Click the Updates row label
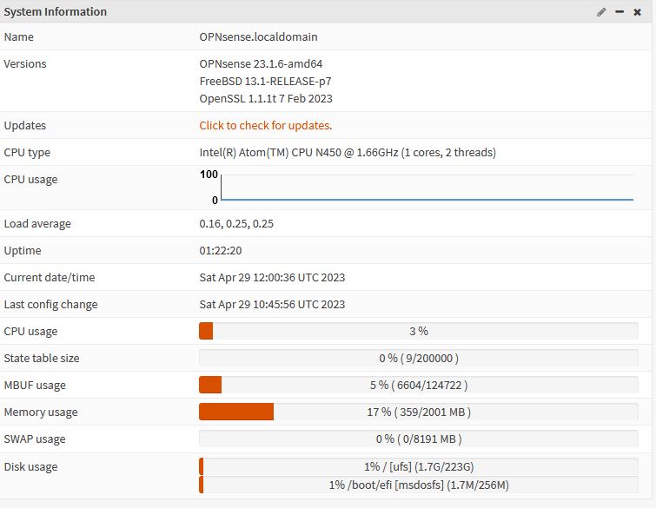The image size is (656, 508). point(24,125)
